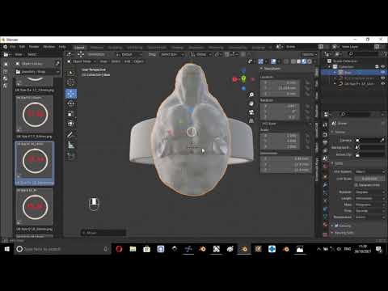The image size is (388, 291).
Task: Open the Render properties tab icon
Action: coord(325,134)
